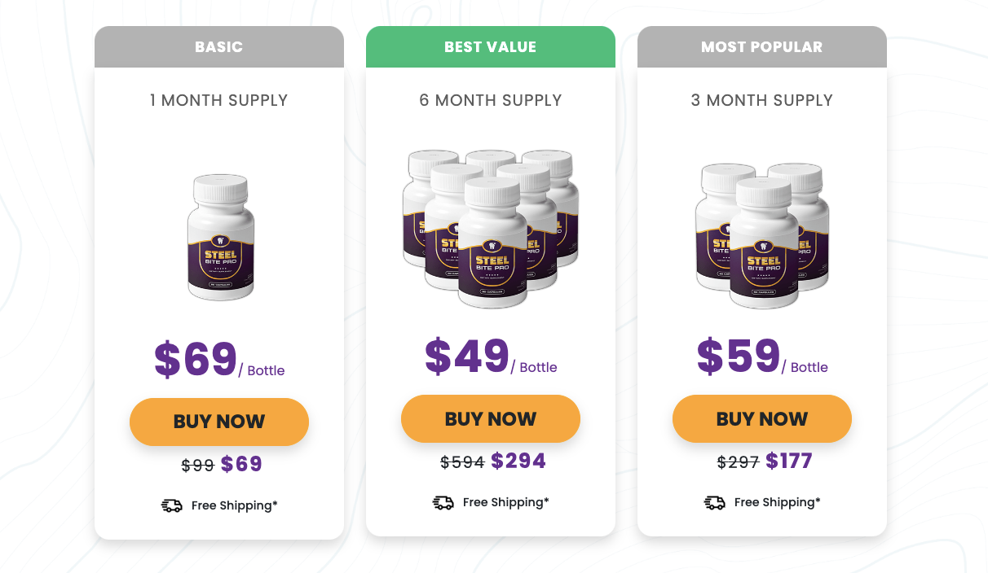Click the $69 per bottle price
988x573 pixels.
196,359
